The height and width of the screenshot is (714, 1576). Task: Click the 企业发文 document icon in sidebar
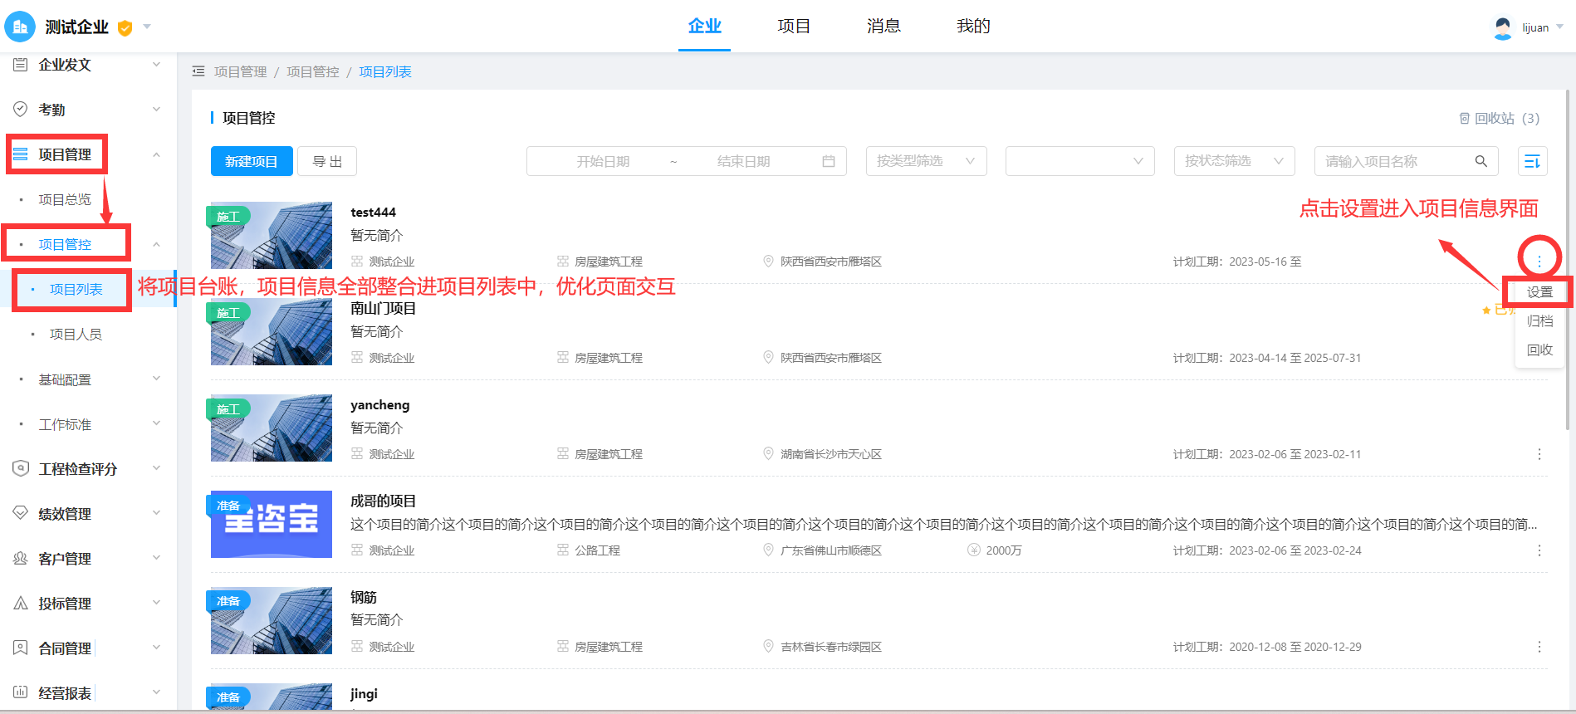coord(21,65)
